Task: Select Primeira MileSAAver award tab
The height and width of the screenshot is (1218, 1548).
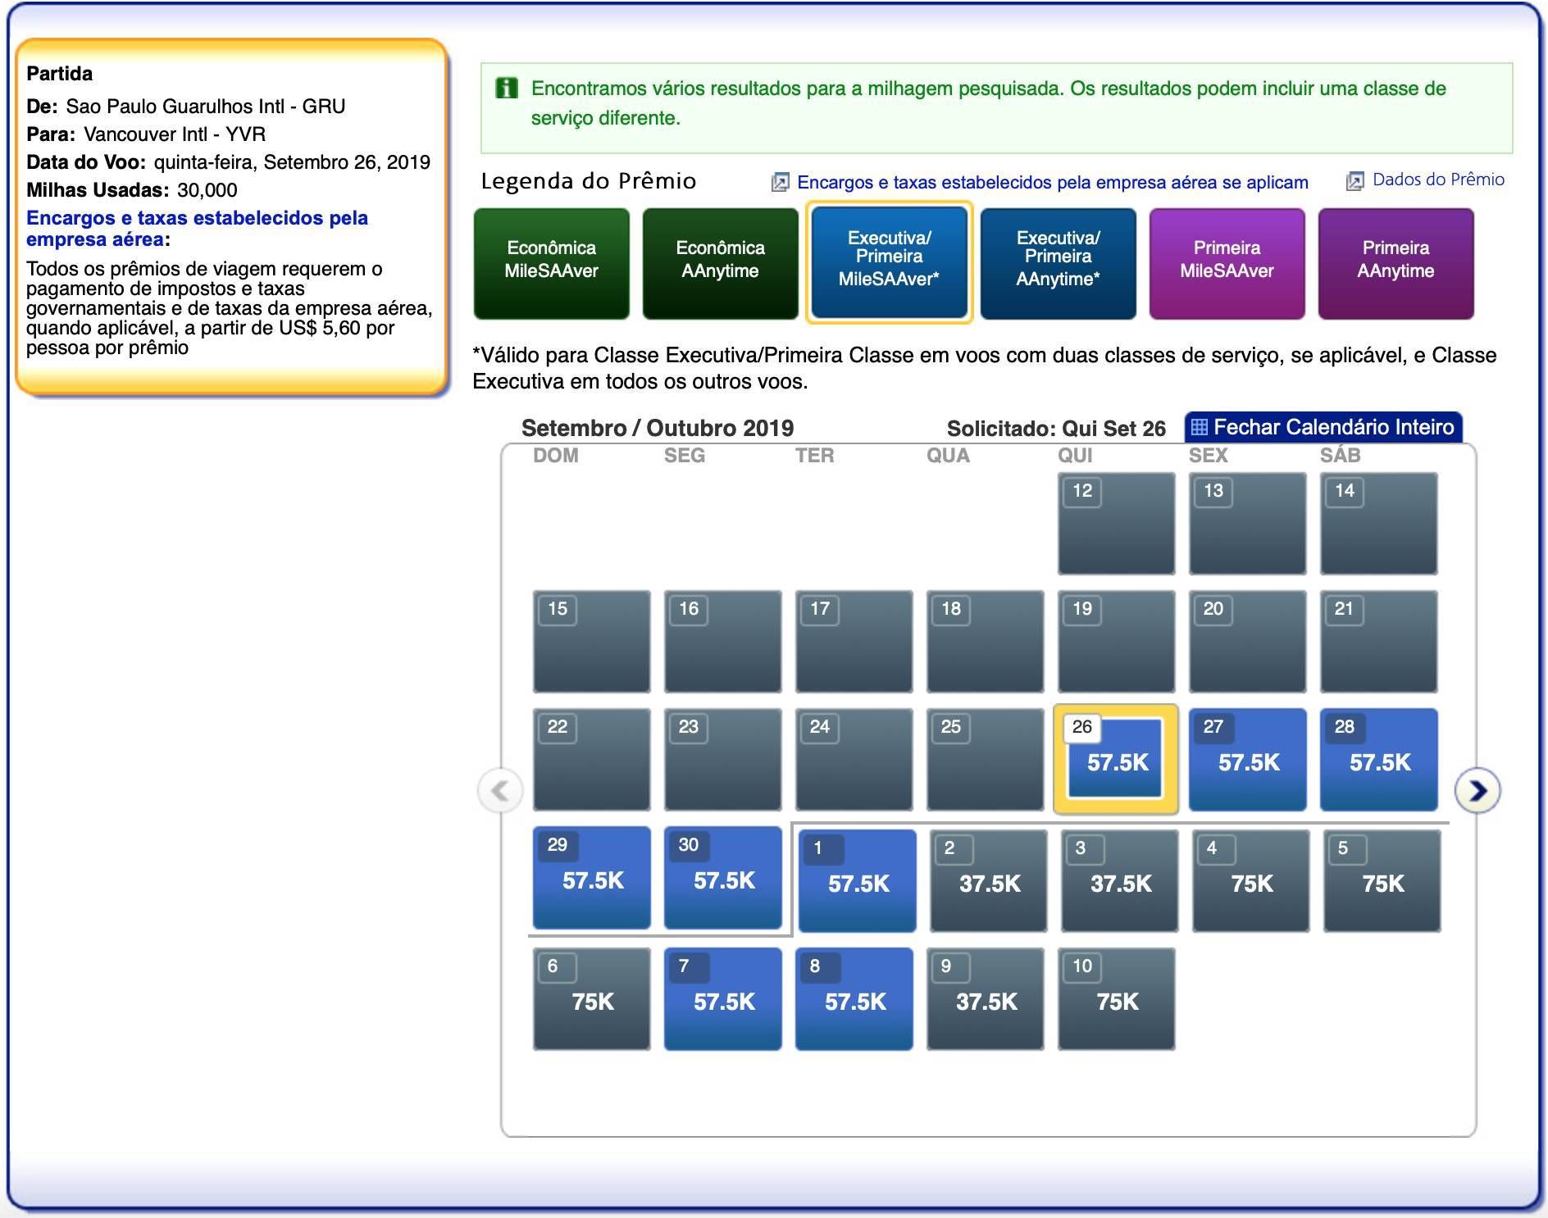Action: tap(1227, 263)
